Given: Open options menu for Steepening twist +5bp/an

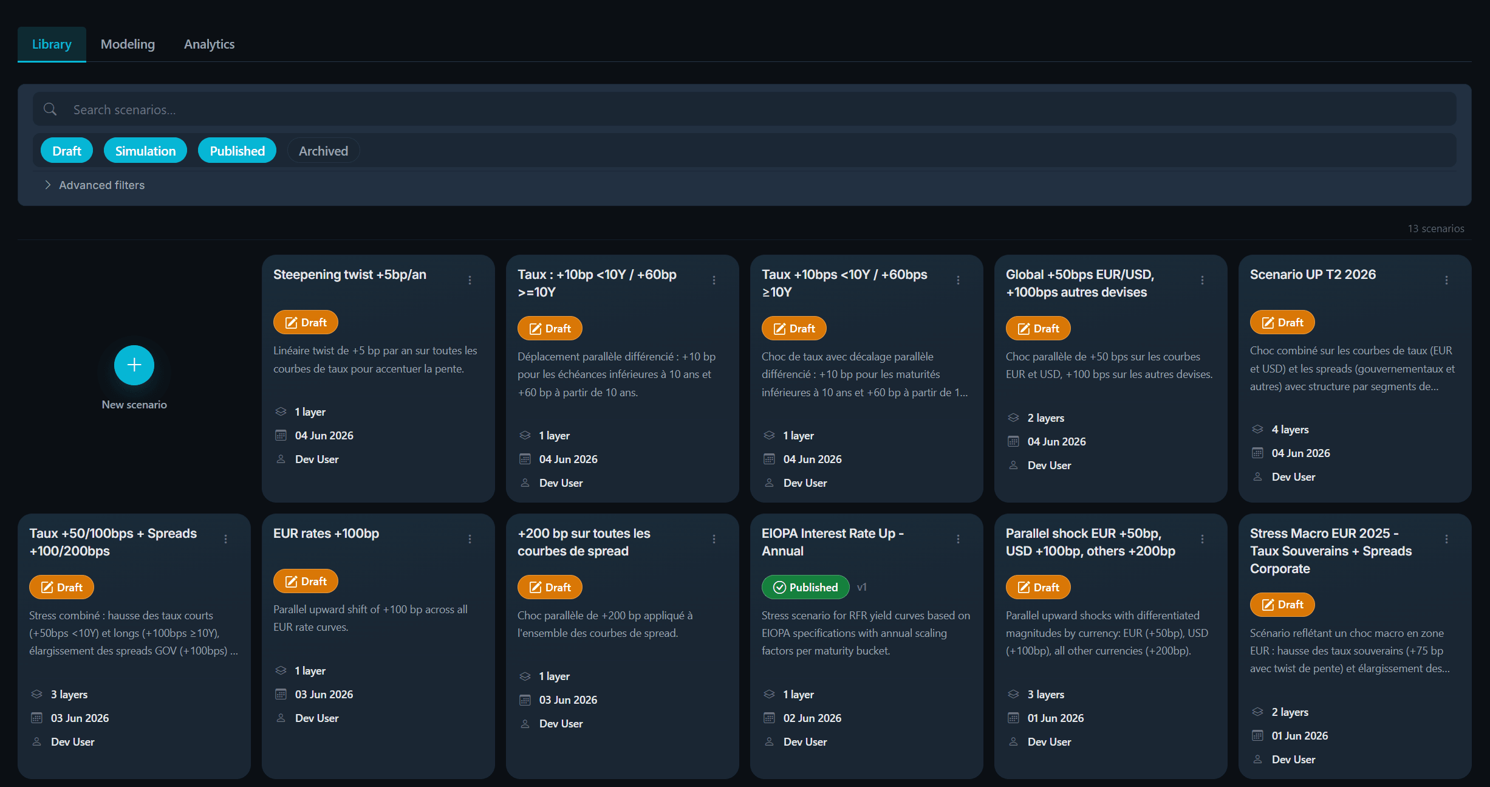Looking at the screenshot, I should [x=470, y=280].
